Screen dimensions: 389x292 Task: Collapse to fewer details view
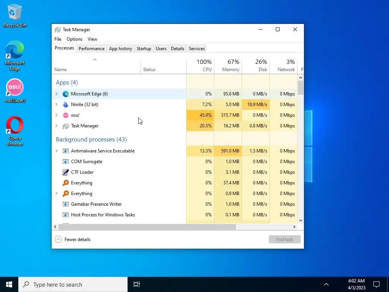tap(73, 240)
